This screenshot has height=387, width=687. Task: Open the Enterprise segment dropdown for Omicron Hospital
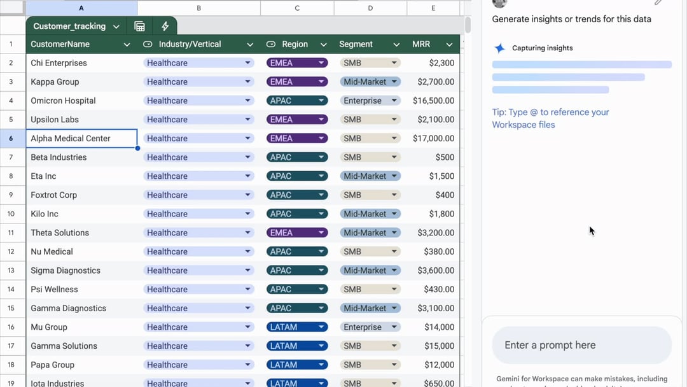pyautogui.click(x=395, y=100)
